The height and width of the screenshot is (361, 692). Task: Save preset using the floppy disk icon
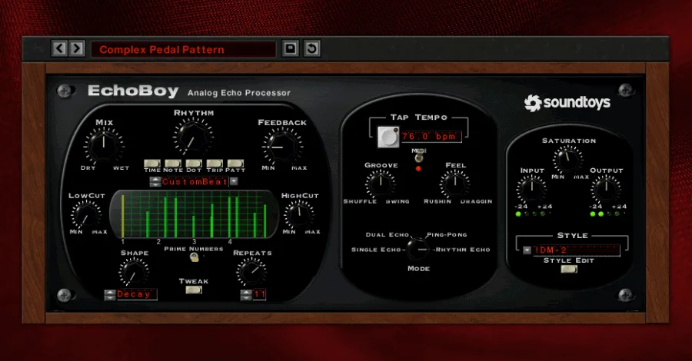click(291, 48)
